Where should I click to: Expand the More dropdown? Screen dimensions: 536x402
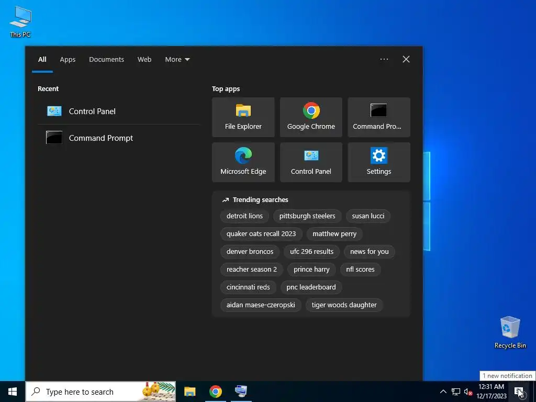click(x=177, y=60)
